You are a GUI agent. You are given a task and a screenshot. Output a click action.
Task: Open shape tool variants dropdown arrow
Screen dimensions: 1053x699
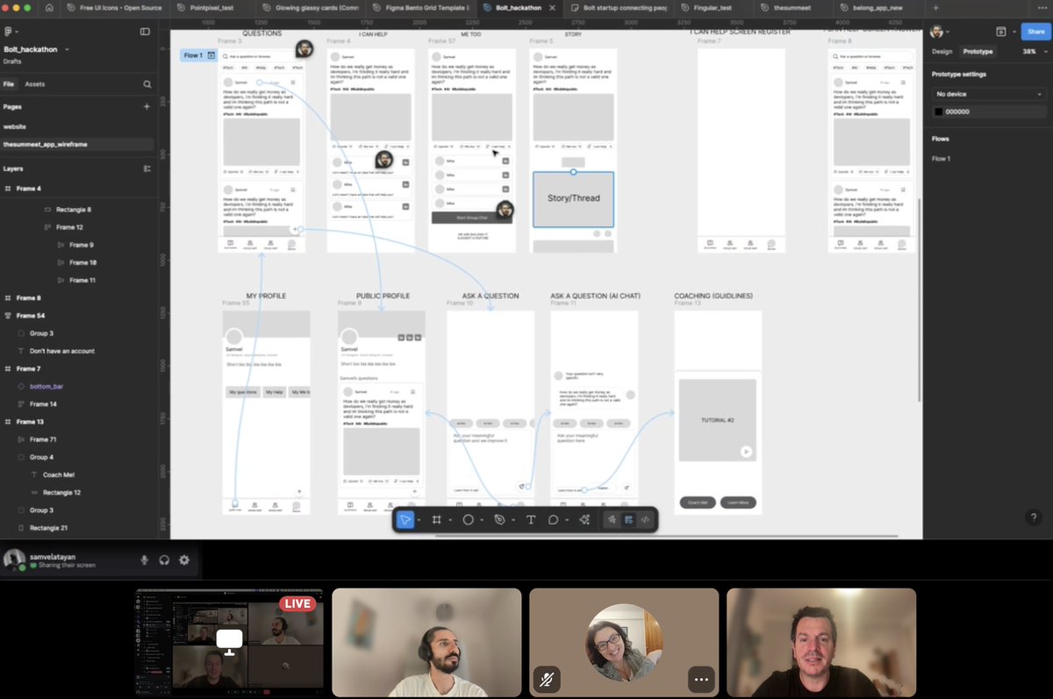[x=482, y=520]
